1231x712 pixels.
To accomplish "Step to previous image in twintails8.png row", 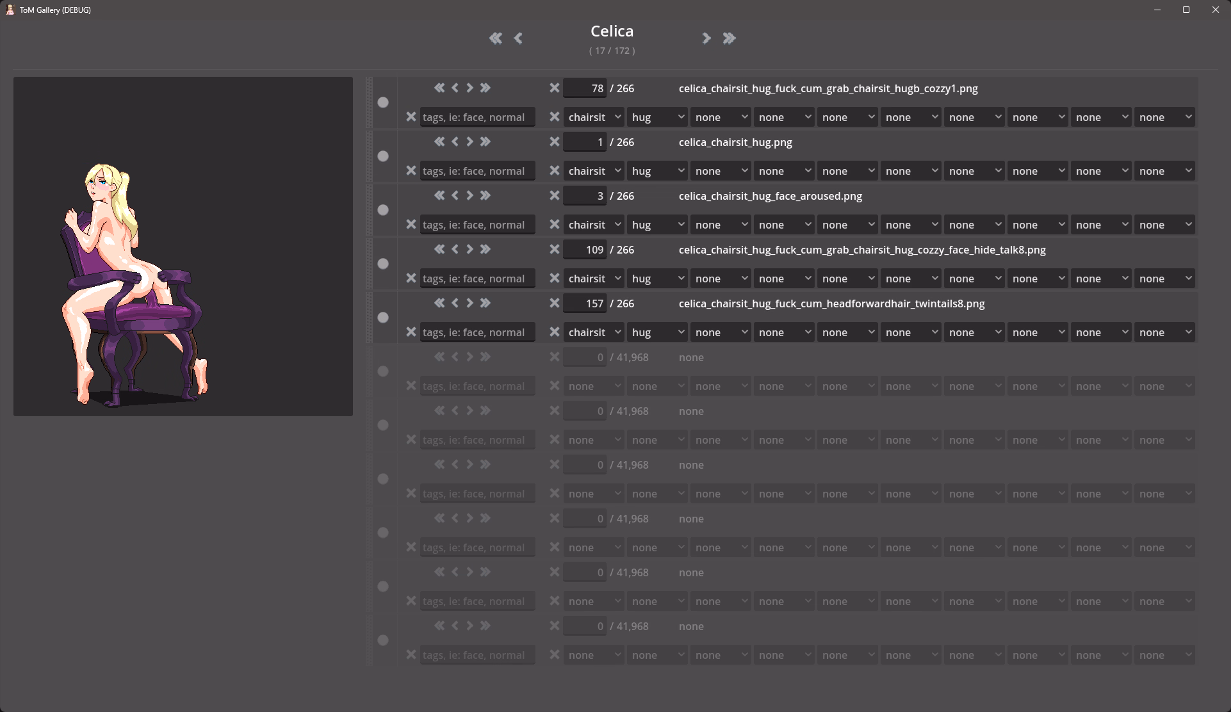I will click(x=455, y=303).
